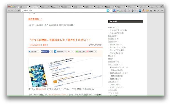Open the iPhone アプリ category

coord(115,50)
